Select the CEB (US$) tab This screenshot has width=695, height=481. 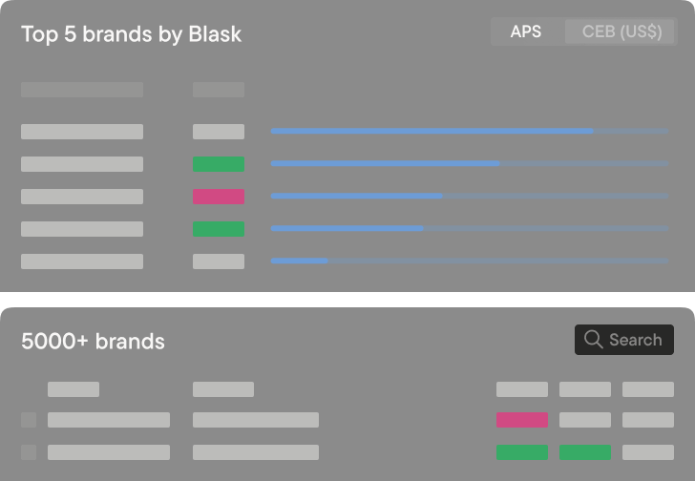[x=621, y=31]
